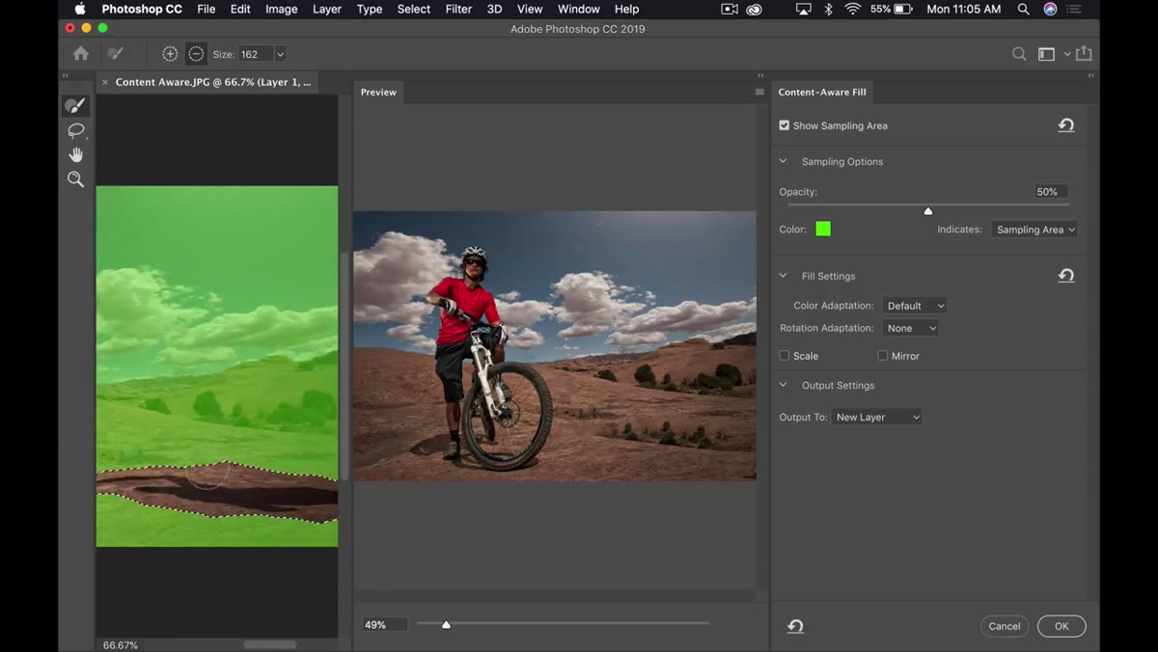Open Siri from the menu bar
The height and width of the screenshot is (652, 1158).
coord(1049,9)
